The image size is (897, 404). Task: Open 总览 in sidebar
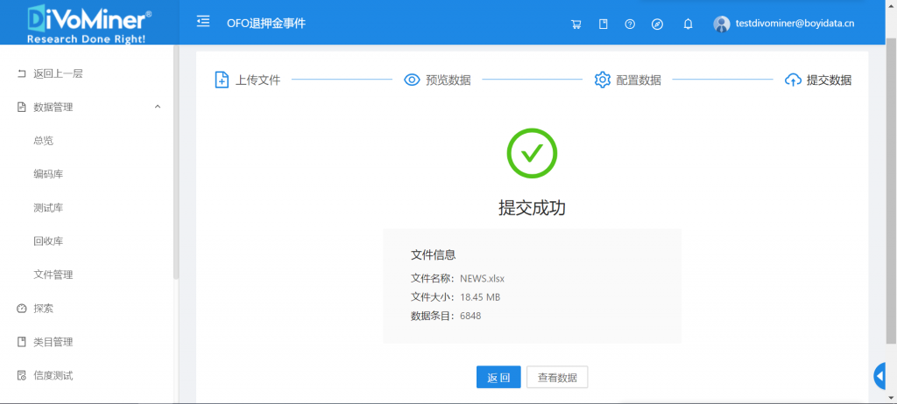tap(44, 141)
